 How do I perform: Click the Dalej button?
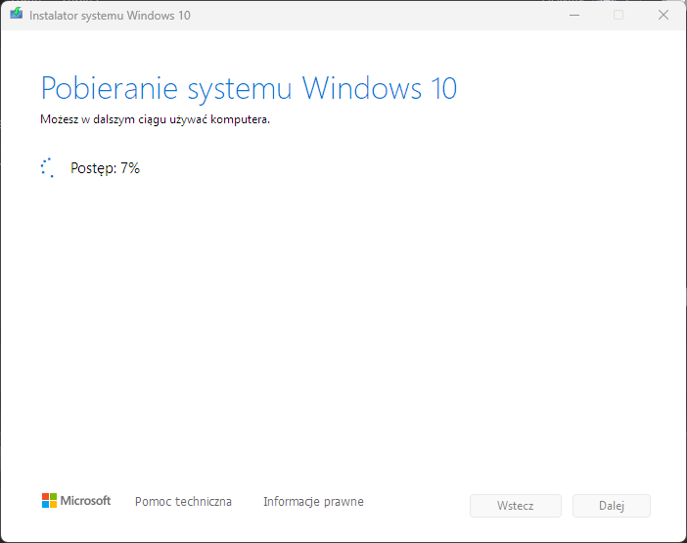click(612, 506)
